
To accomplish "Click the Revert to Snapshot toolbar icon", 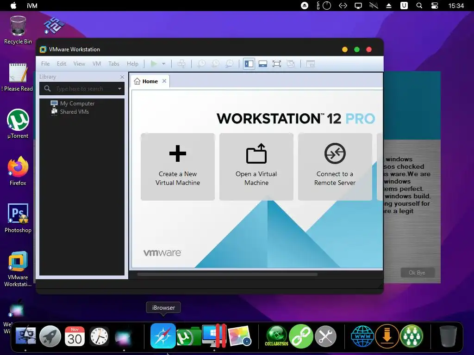I will [216, 64].
